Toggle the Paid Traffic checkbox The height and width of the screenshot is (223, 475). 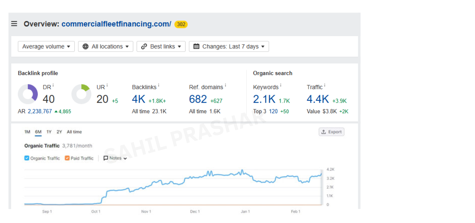pyautogui.click(x=67, y=158)
